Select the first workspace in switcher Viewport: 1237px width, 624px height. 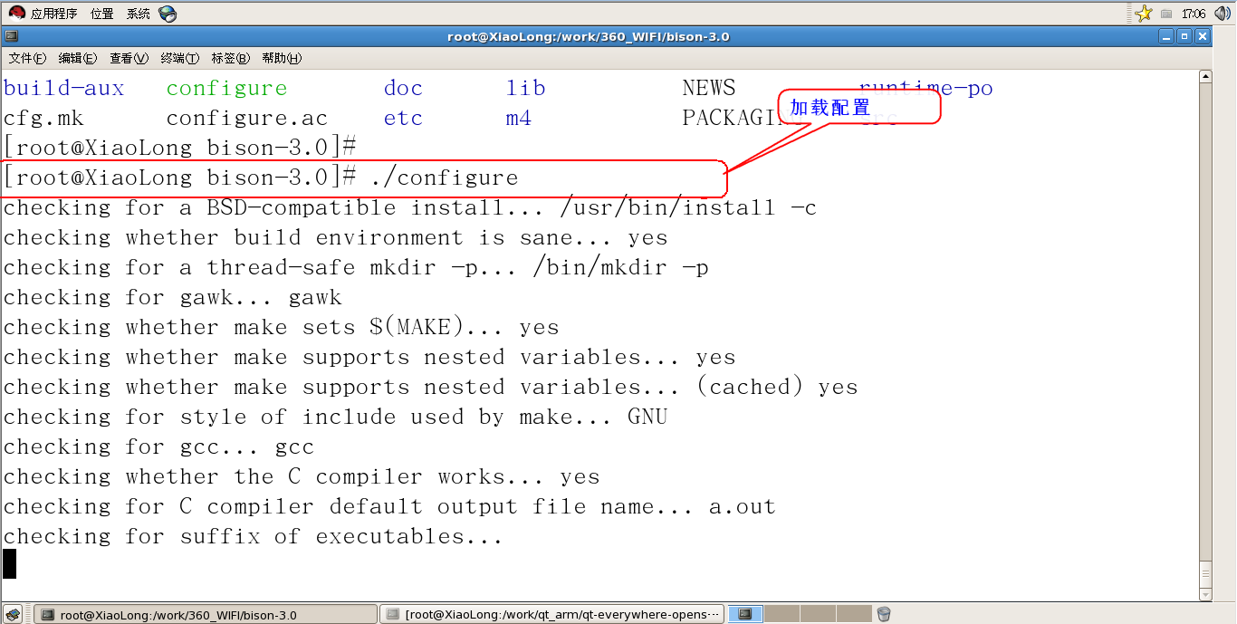(x=746, y=614)
